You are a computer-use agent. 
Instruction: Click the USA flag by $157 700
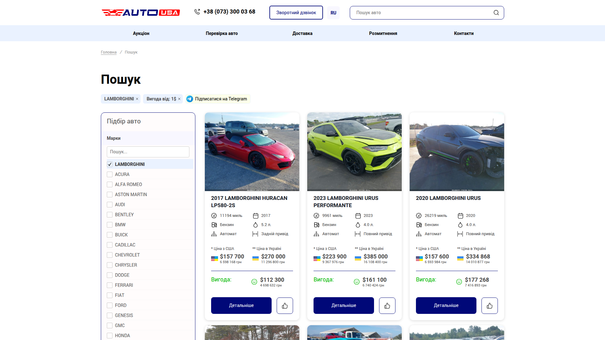click(x=215, y=258)
